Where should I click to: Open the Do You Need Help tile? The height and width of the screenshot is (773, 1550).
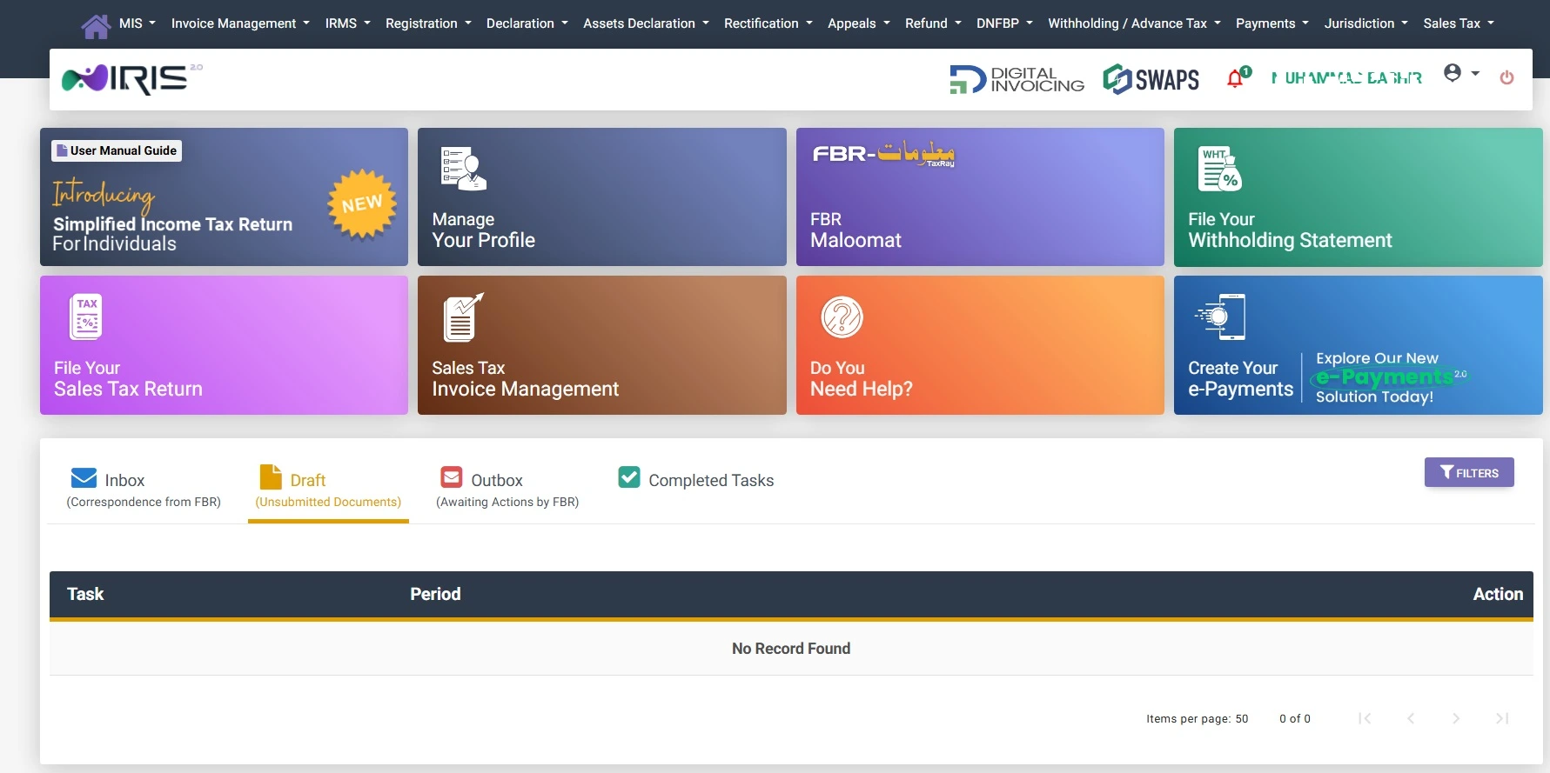point(980,345)
